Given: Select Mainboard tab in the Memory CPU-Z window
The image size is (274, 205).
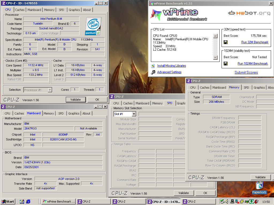Looking at the screenshot, I should [219, 88].
